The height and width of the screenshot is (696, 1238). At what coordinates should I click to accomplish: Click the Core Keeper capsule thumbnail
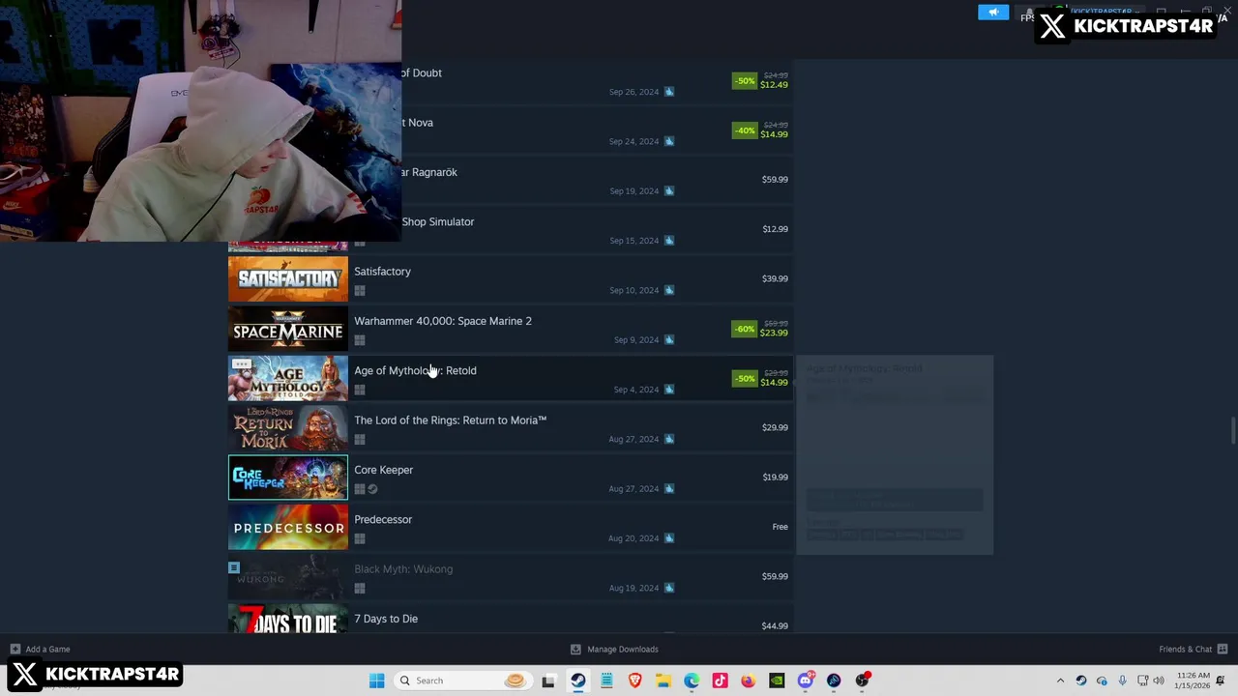pyautogui.click(x=288, y=478)
